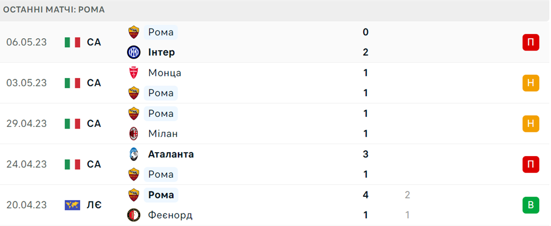Click Italian flag in the 03.05.23 row

pyautogui.click(x=72, y=83)
